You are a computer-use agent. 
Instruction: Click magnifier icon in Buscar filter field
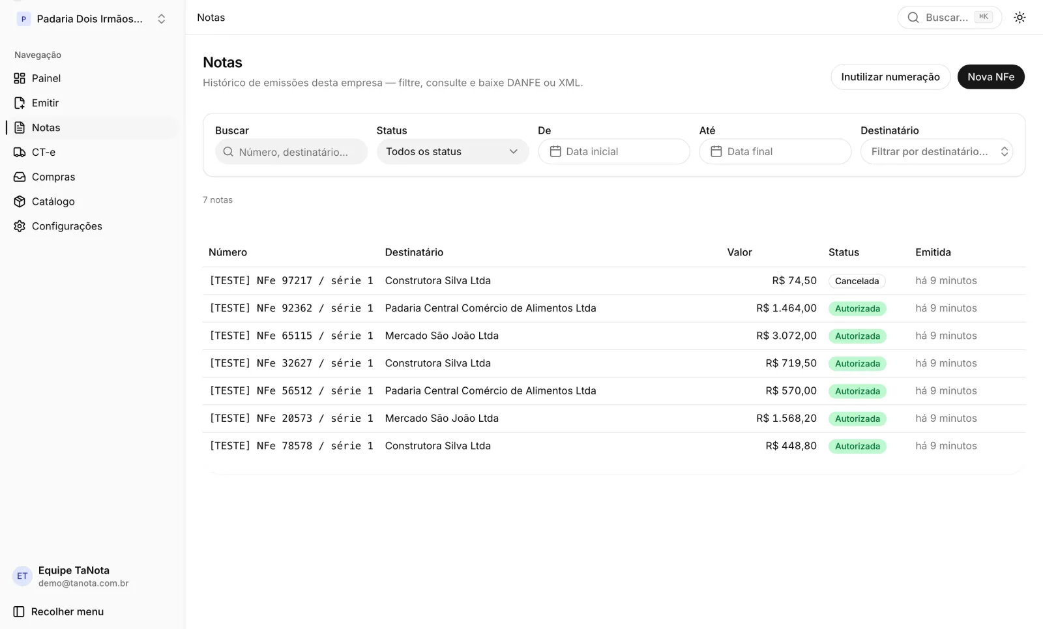(228, 152)
